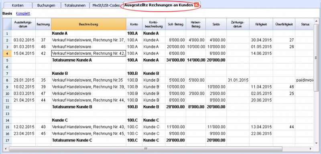Switch to the Totalsummen tab
This screenshot has width=321, height=154.
75,6
